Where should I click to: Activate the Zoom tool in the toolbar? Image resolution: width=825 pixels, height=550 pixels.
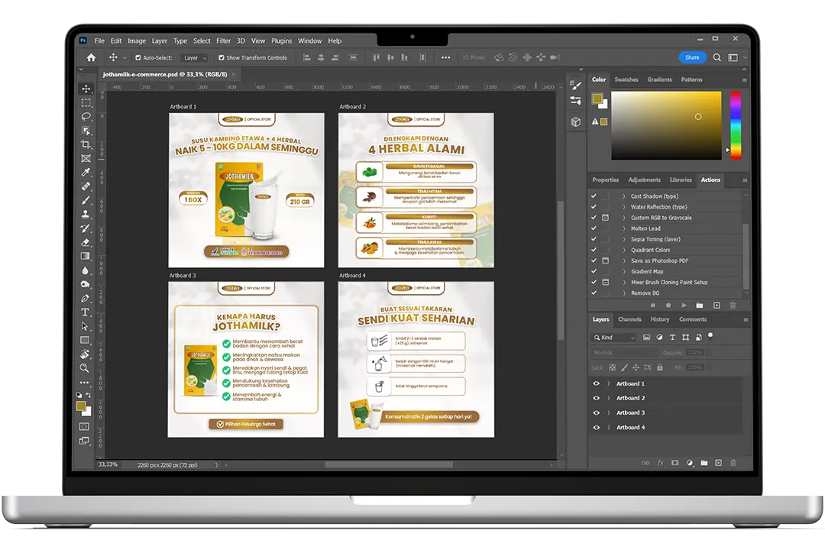point(86,368)
